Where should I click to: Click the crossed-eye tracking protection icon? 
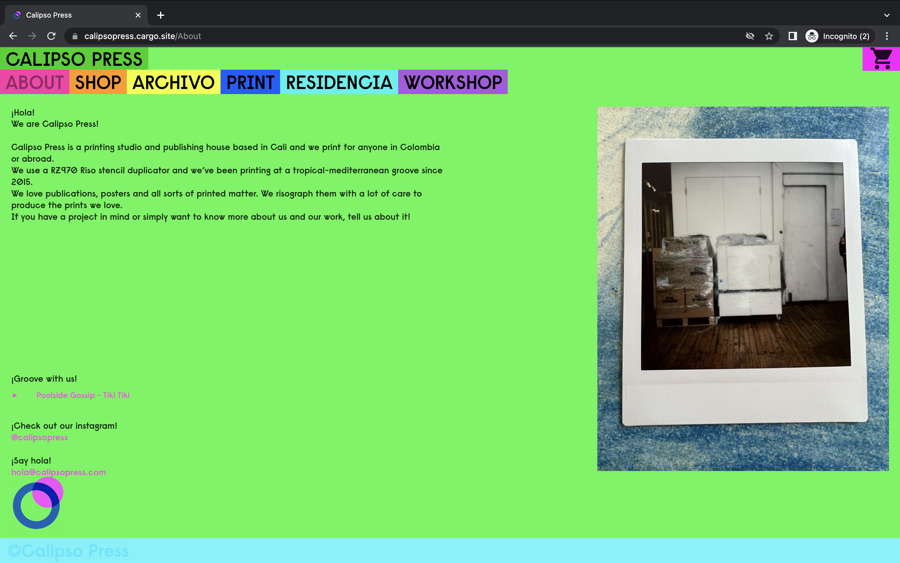(750, 36)
